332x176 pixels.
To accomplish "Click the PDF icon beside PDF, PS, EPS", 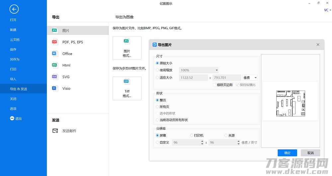I will pos(55,42).
